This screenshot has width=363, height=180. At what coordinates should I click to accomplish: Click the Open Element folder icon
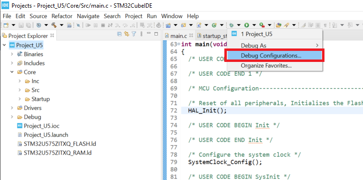pyautogui.click(x=279, y=25)
